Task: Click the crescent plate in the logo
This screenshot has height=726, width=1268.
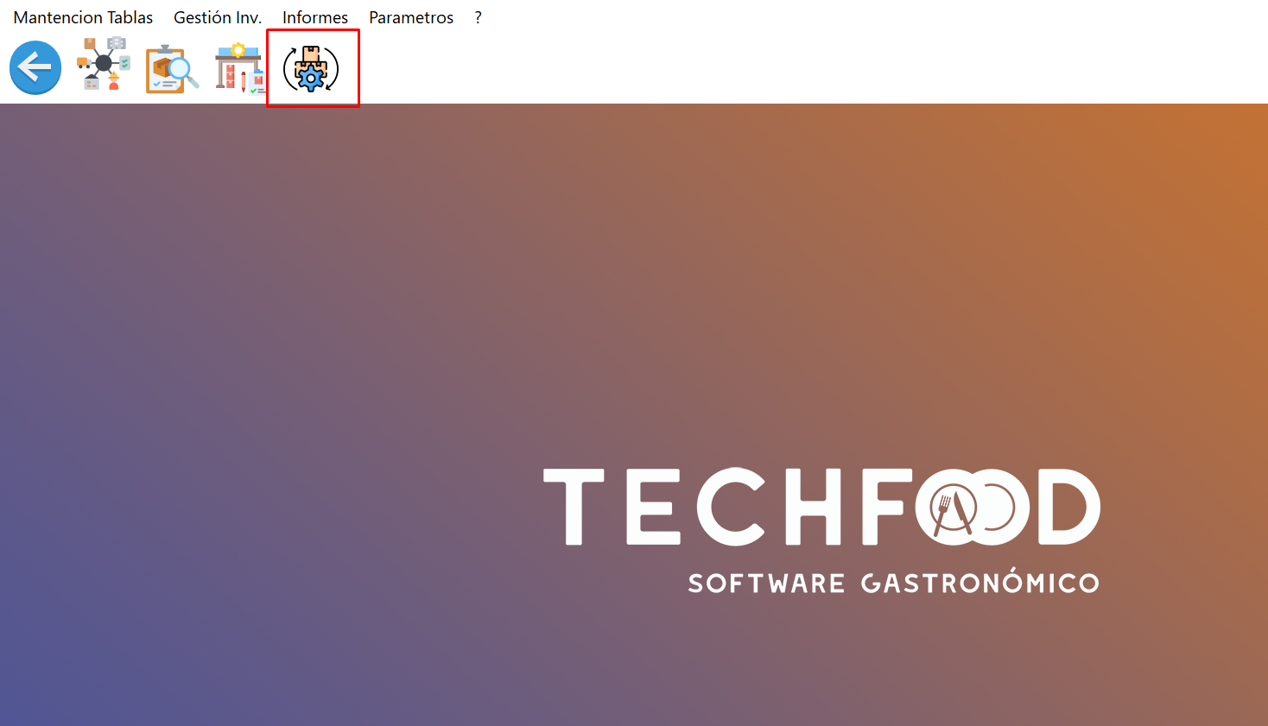Action: (998, 508)
